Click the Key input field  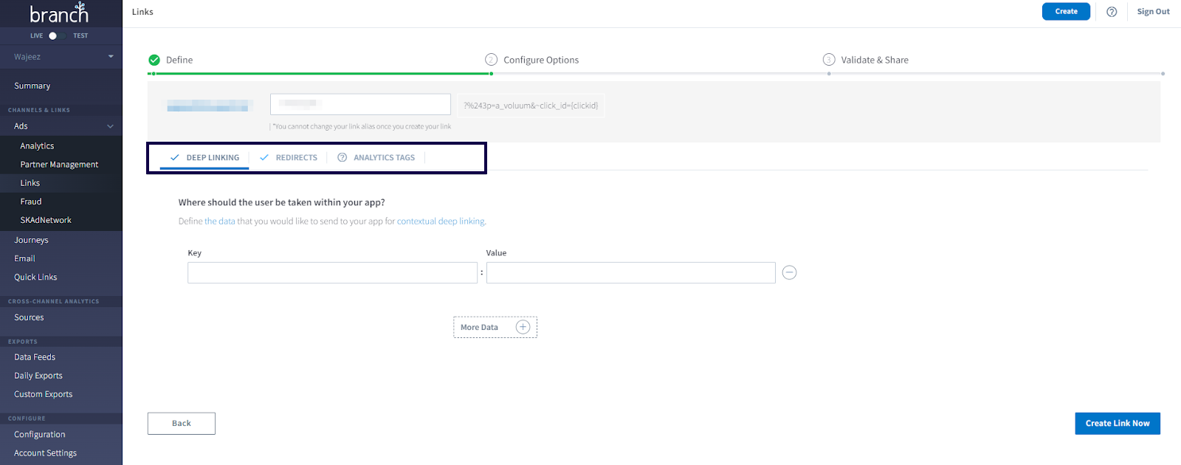(332, 273)
